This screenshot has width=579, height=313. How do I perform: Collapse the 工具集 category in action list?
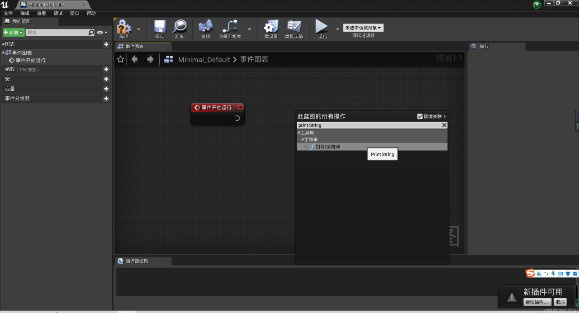[299, 133]
